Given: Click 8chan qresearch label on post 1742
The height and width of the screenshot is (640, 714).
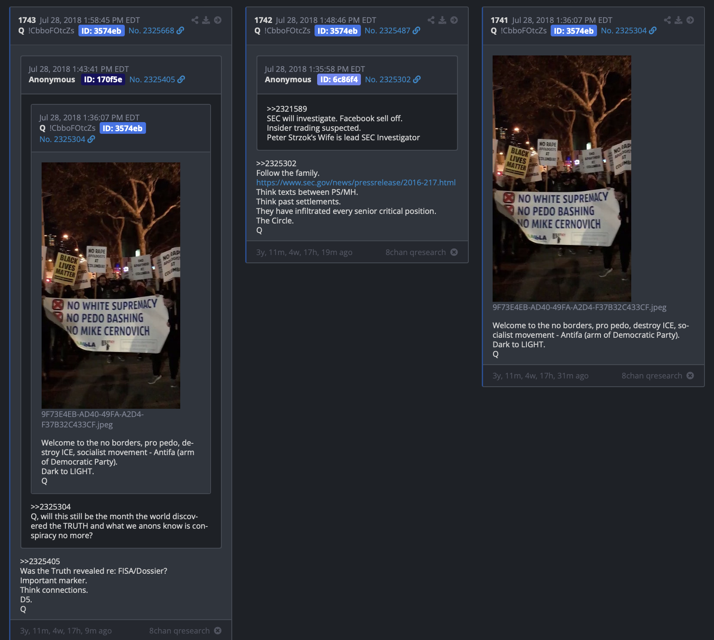Looking at the screenshot, I should pos(415,252).
